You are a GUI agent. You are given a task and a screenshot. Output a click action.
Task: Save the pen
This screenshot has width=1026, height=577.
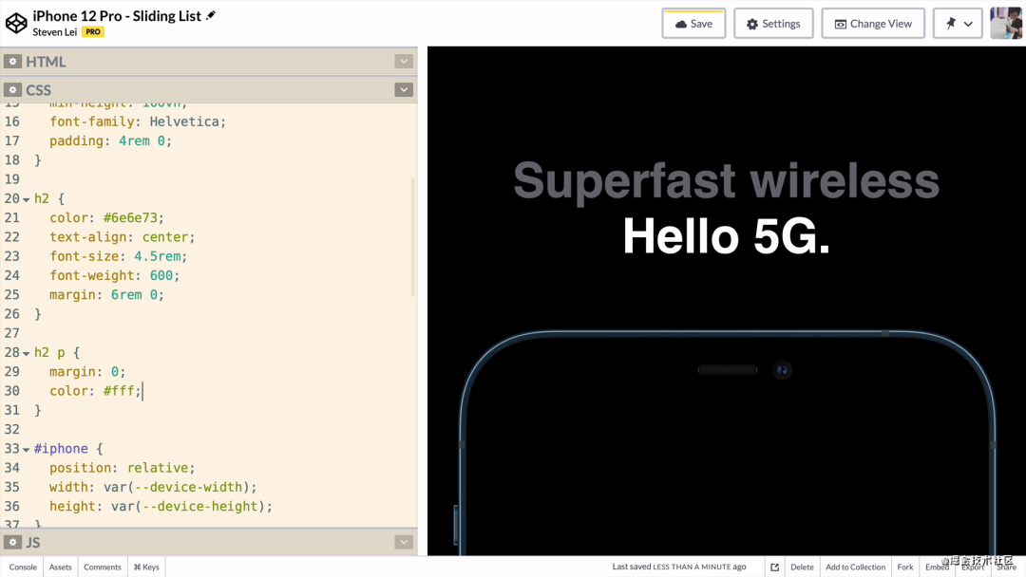click(693, 24)
